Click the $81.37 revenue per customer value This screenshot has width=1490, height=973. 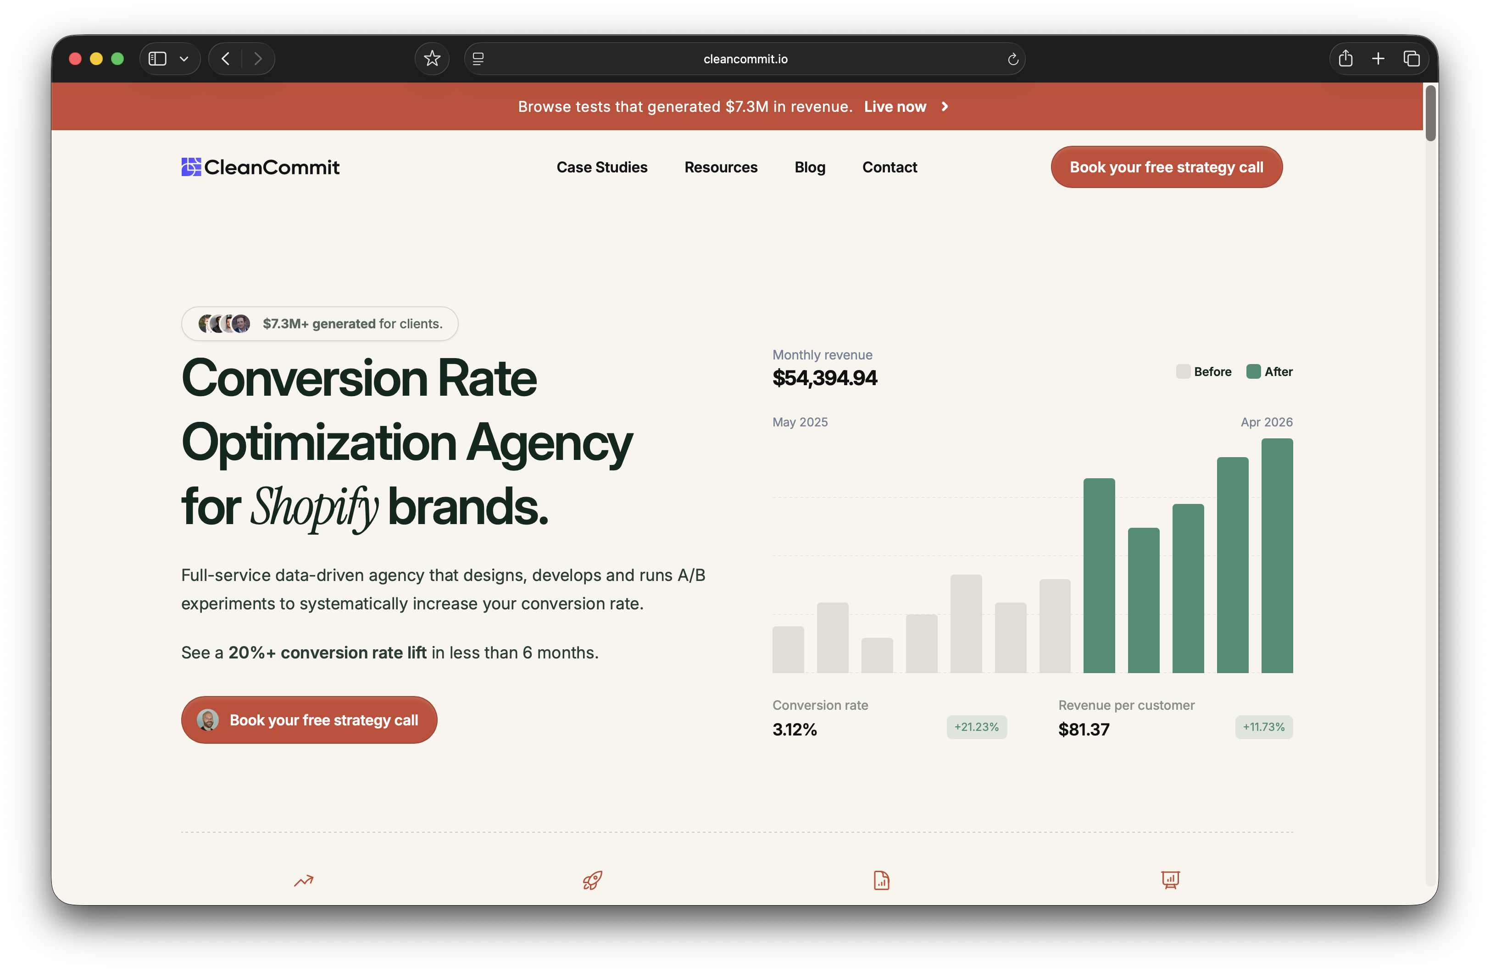(1084, 730)
